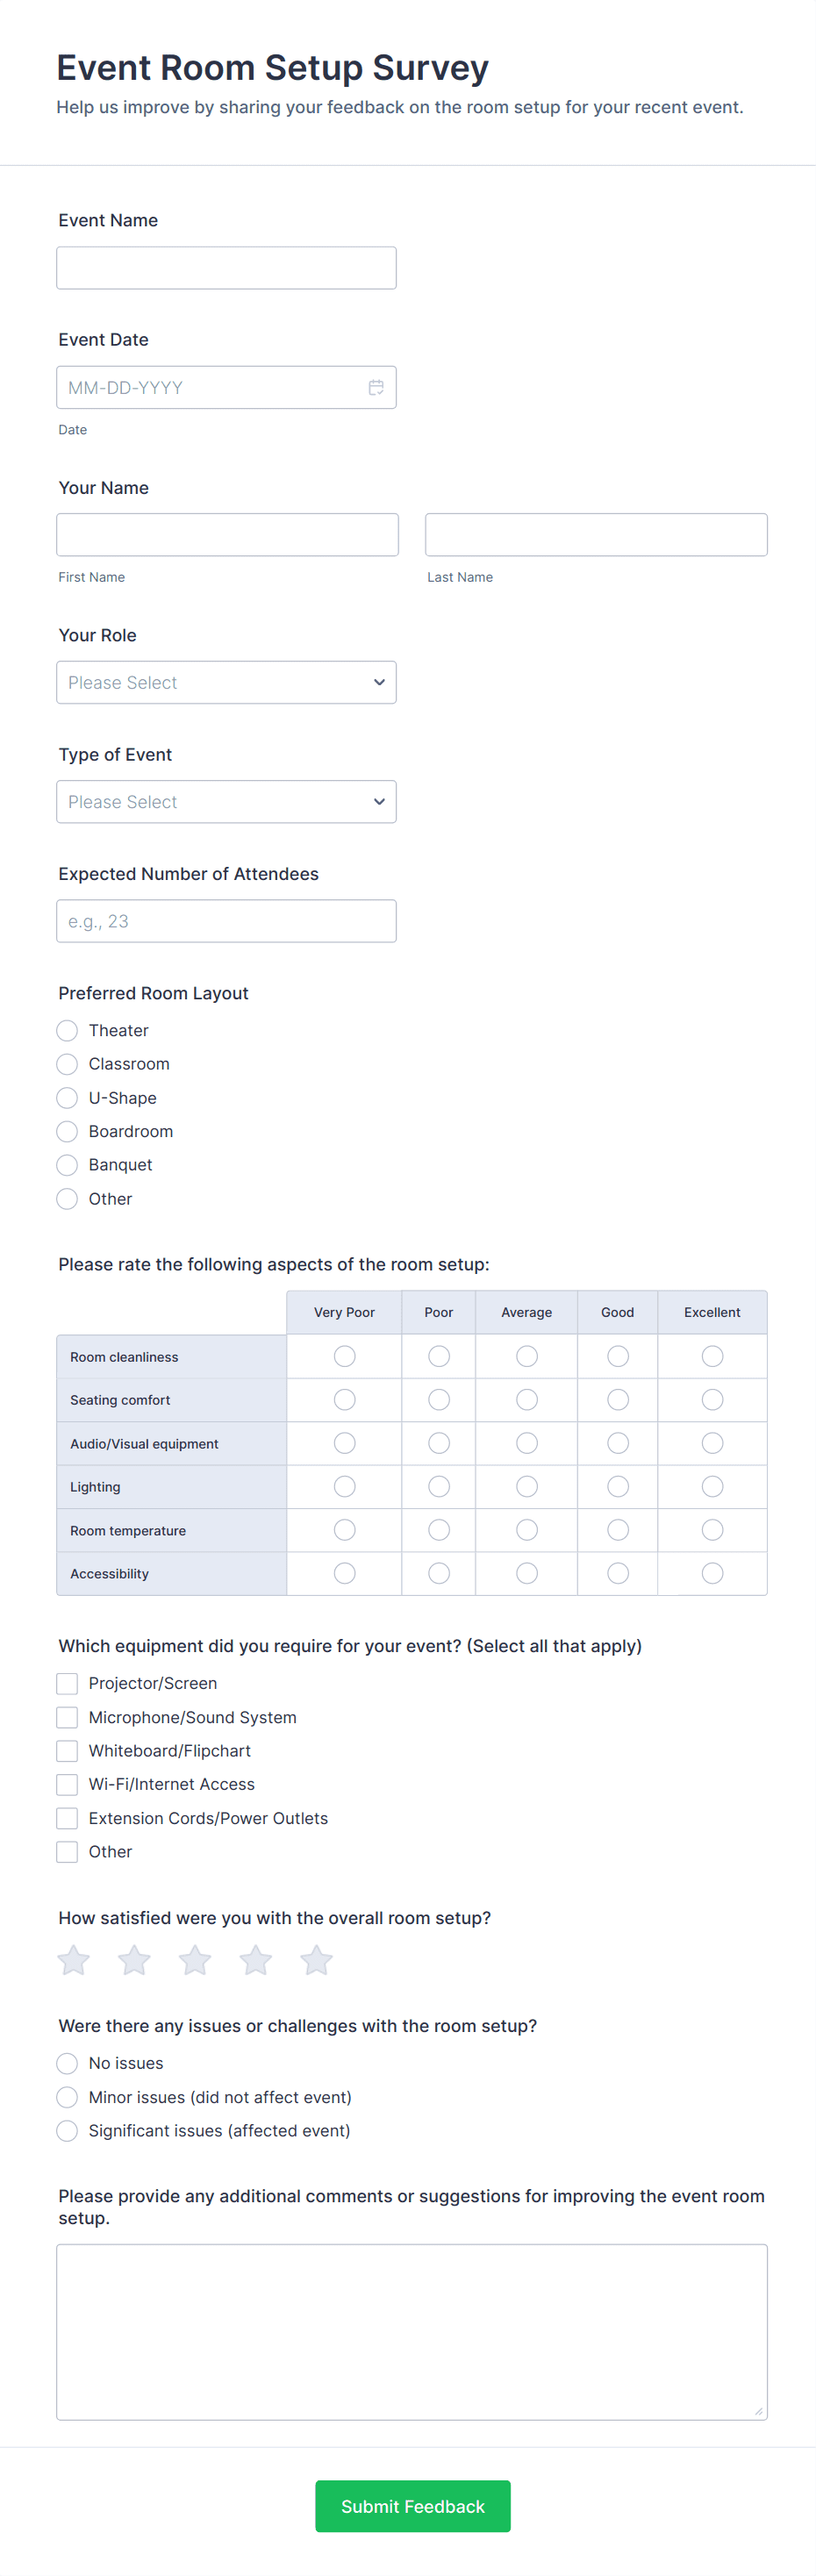This screenshot has height=2576, width=816.
Task: Click the additional comments text area
Action: [412, 2331]
